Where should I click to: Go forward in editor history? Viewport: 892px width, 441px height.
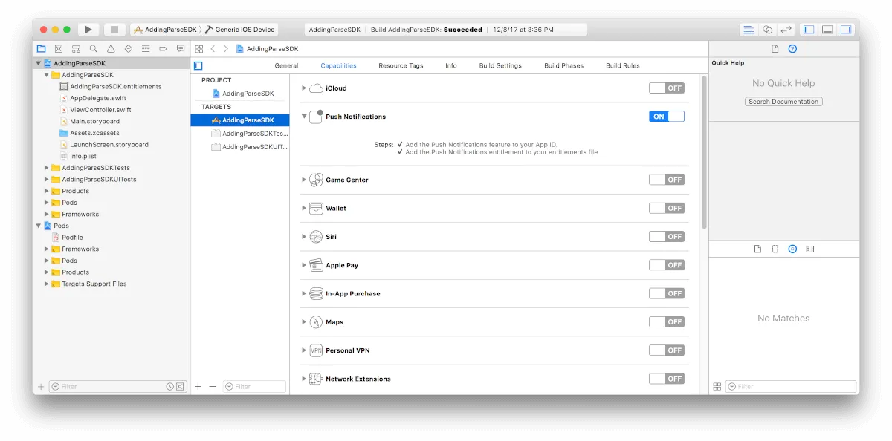[x=226, y=48]
